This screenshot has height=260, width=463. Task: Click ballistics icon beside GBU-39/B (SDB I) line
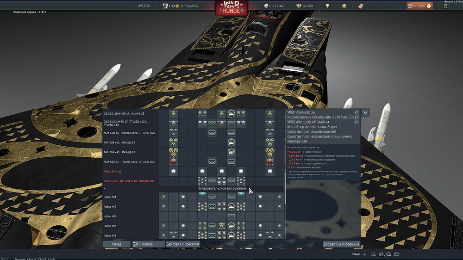pyautogui.click(x=357, y=117)
